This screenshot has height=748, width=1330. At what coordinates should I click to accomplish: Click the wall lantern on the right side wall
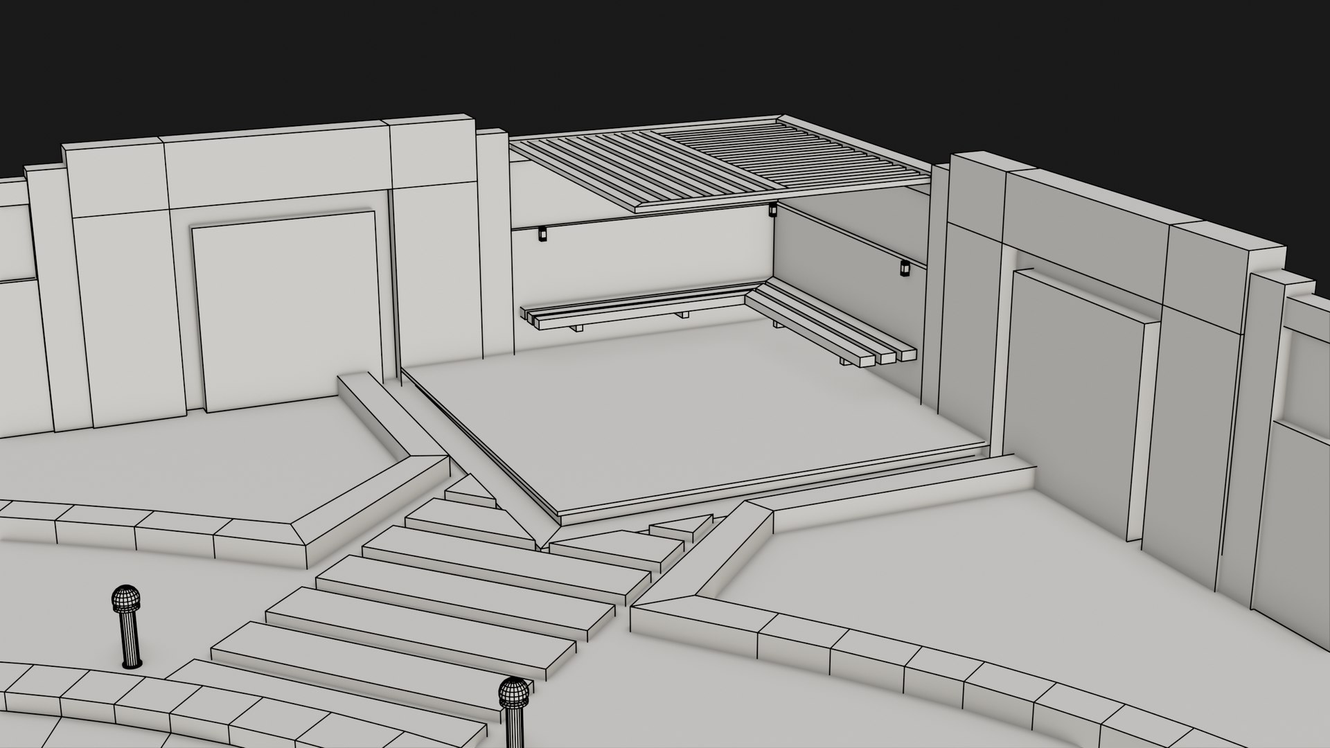[905, 268]
